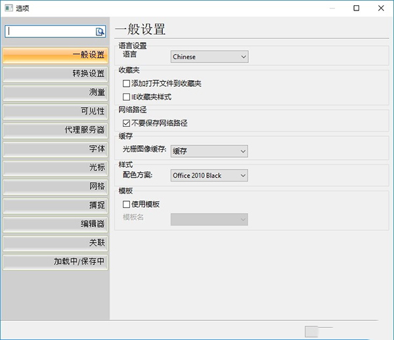Select the 一般设置 category
Viewport: 394px width, 340px height.
point(55,55)
